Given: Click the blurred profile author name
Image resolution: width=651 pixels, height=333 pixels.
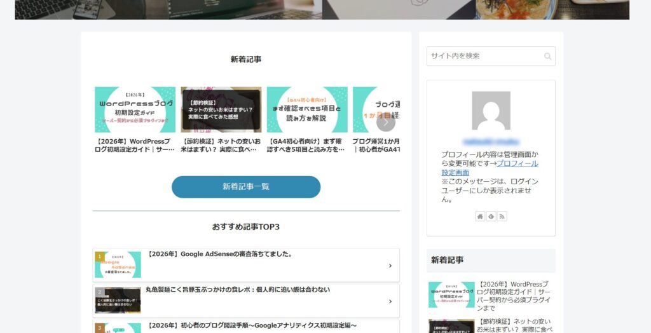Looking at the screenshot, I should click(x=491, y=142).
